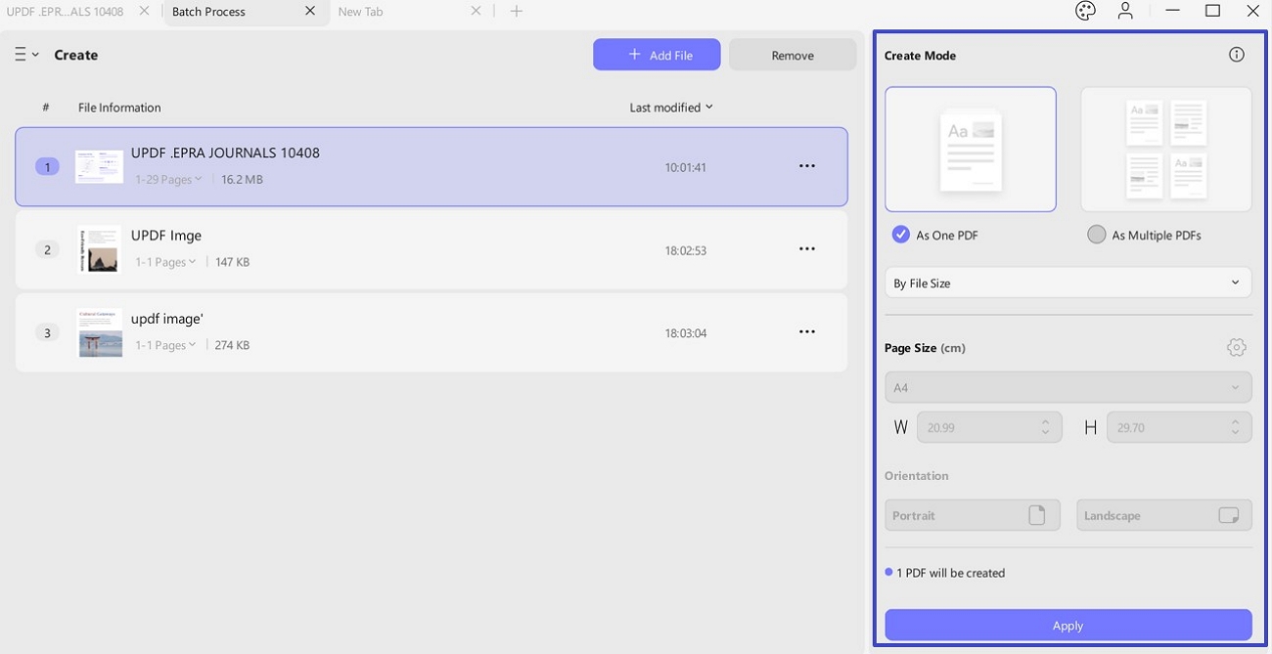Expand 1-29 Pages range dropdown

tap(168, 179)
